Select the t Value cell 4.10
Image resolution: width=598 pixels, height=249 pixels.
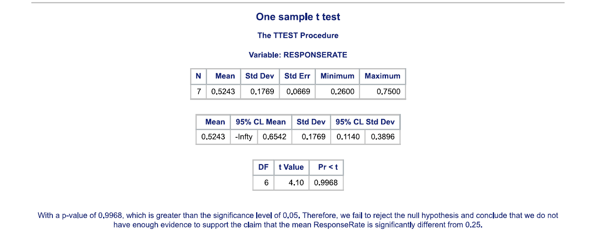tap(296, 183)
